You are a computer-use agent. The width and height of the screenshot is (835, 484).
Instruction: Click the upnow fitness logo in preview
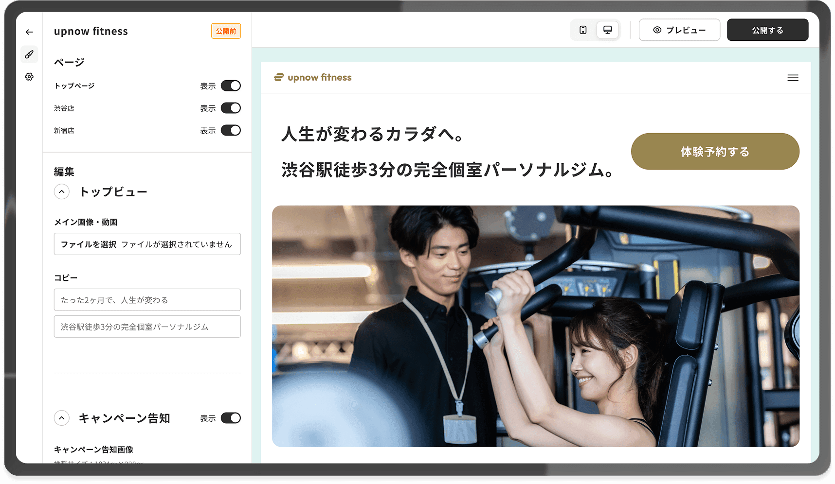tap(312, 77)
